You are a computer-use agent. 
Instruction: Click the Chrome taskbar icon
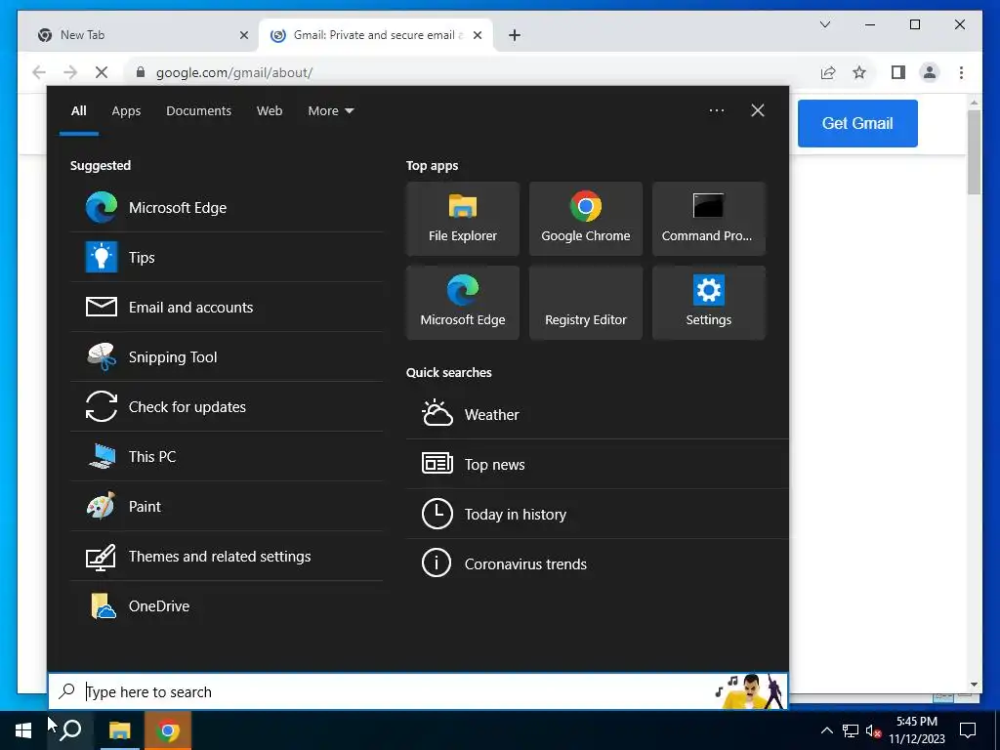168,730
